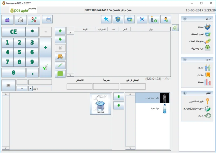Viewport: 216px width, 153px height.
Task: Click the CE clear key
Action: click(13, 32)
